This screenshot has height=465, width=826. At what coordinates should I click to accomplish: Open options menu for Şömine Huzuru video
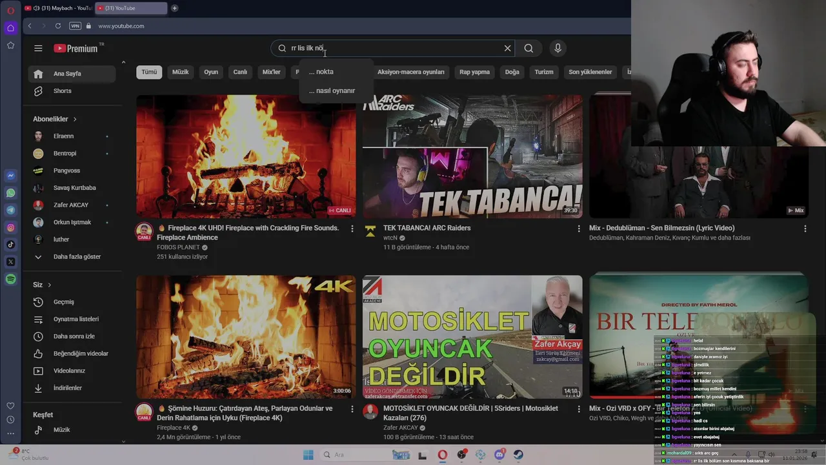352,409
